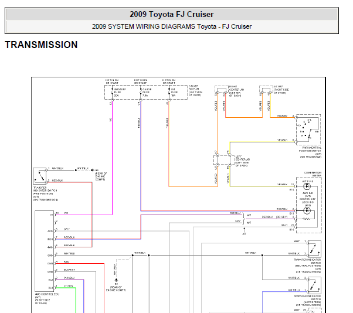
Task: Click ground symbol below vertical WHT/BLK dashed wire
Action: coord(116,280)
